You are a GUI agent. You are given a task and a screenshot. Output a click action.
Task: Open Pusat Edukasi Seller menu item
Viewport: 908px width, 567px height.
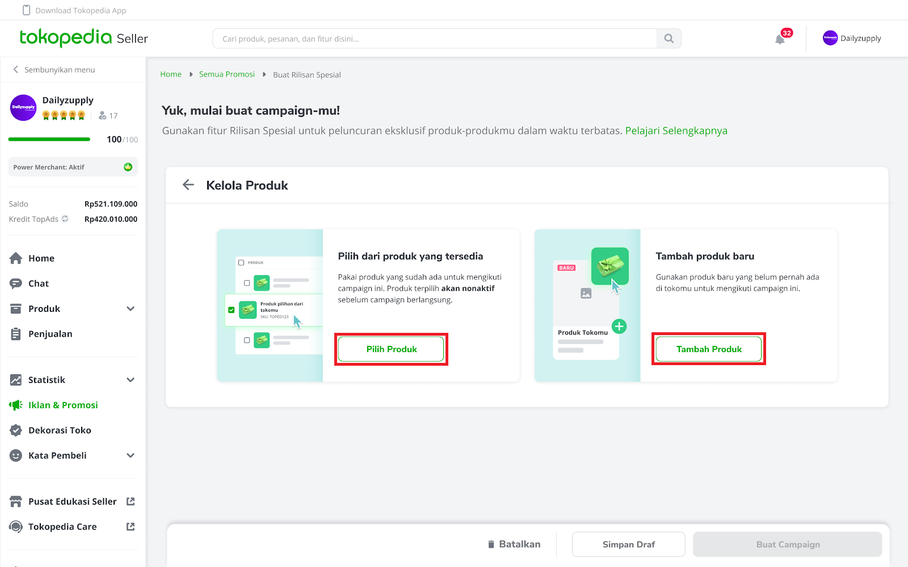(73, 502)
